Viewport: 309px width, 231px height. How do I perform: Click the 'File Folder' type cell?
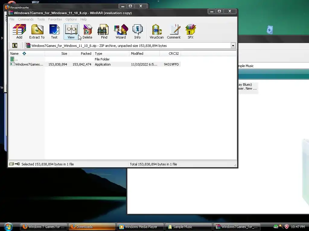pos(102,59)
